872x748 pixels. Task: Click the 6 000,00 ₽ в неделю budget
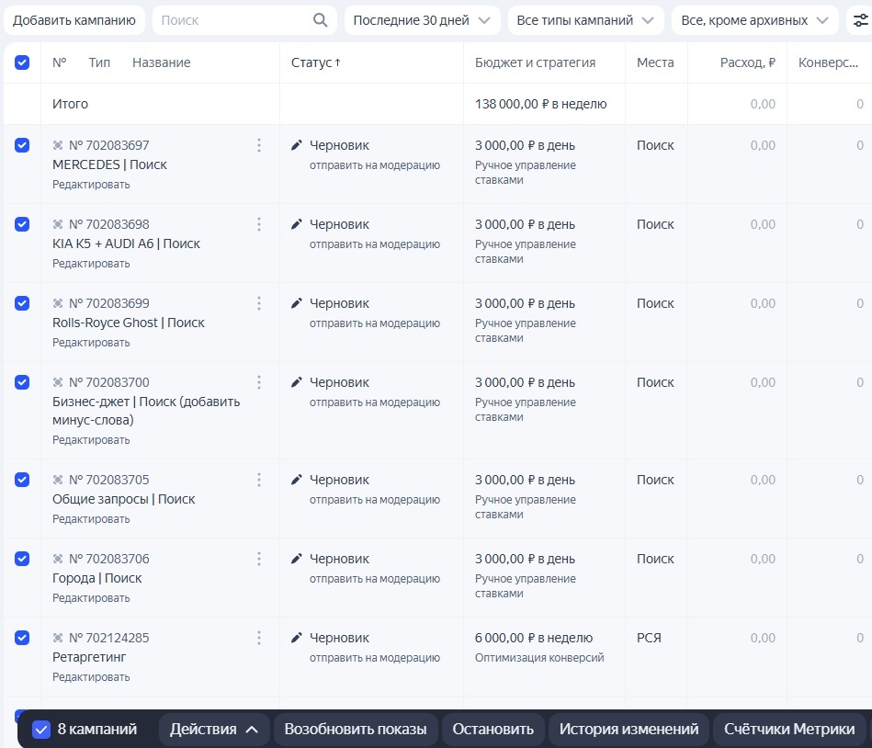tap(534, 638)
